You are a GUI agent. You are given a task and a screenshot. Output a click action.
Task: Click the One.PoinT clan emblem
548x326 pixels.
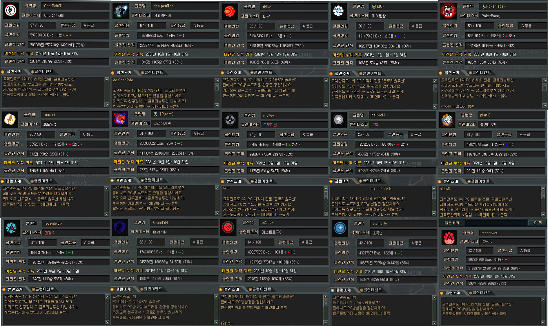11,10
